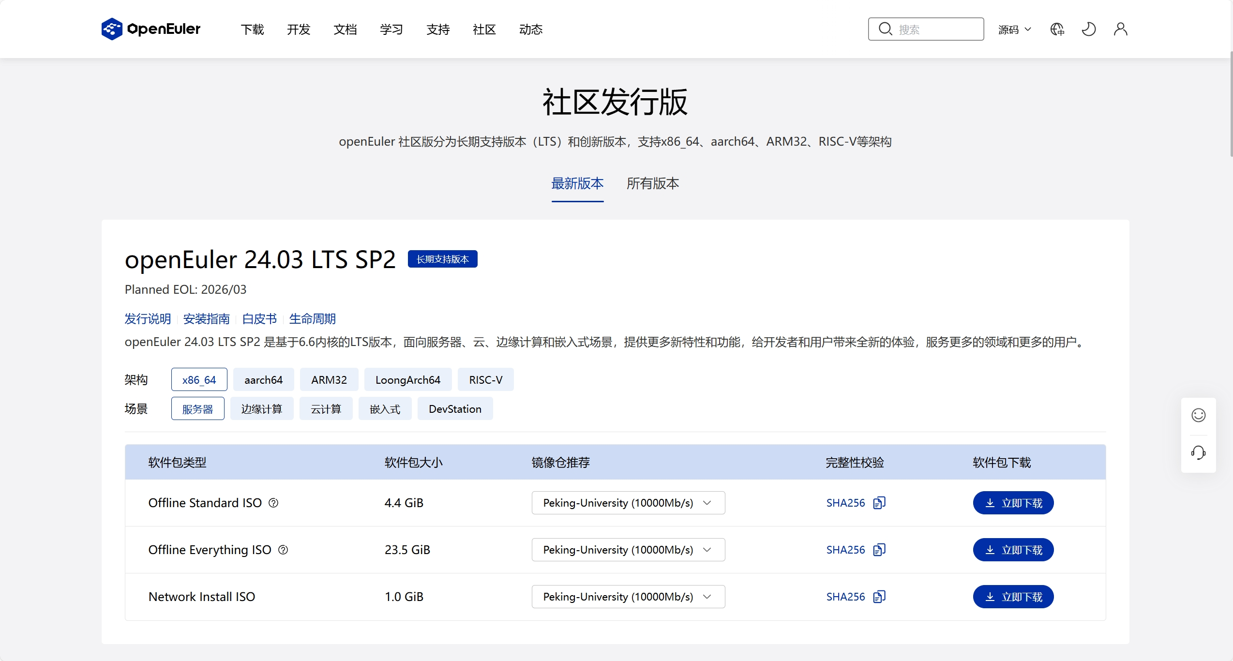This screenshot has height=661, width=1233.
Task: Download the Offline Everything ISO with 立即下载
Action: coord(1013,550)
